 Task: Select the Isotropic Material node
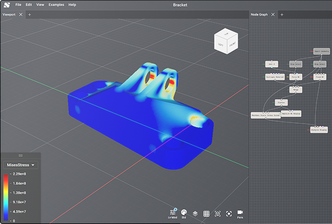pos(275,77)
